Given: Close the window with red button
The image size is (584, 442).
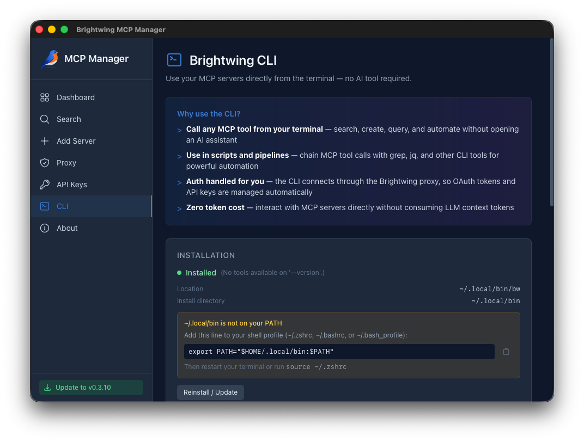Looking at the screenshot, I should tap(39, 30).
